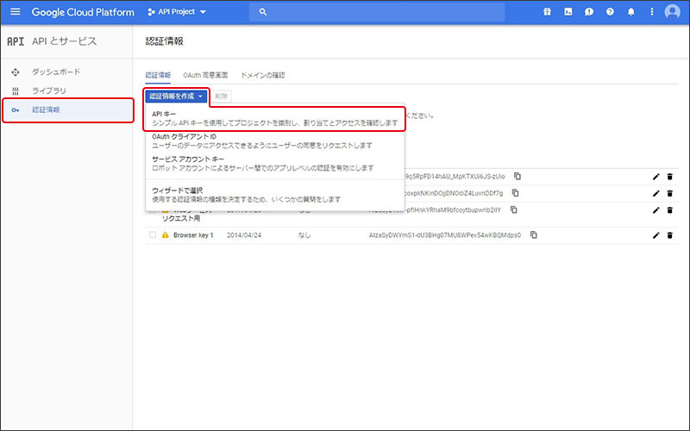The image size is (690, 431).
Task: Tick the Browser key 1 checkbox
Action: tap(153, 235)
